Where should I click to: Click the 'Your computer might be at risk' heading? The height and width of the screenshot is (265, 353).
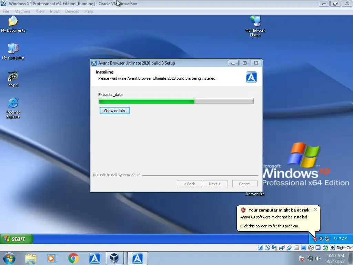(x=279, y=210)
